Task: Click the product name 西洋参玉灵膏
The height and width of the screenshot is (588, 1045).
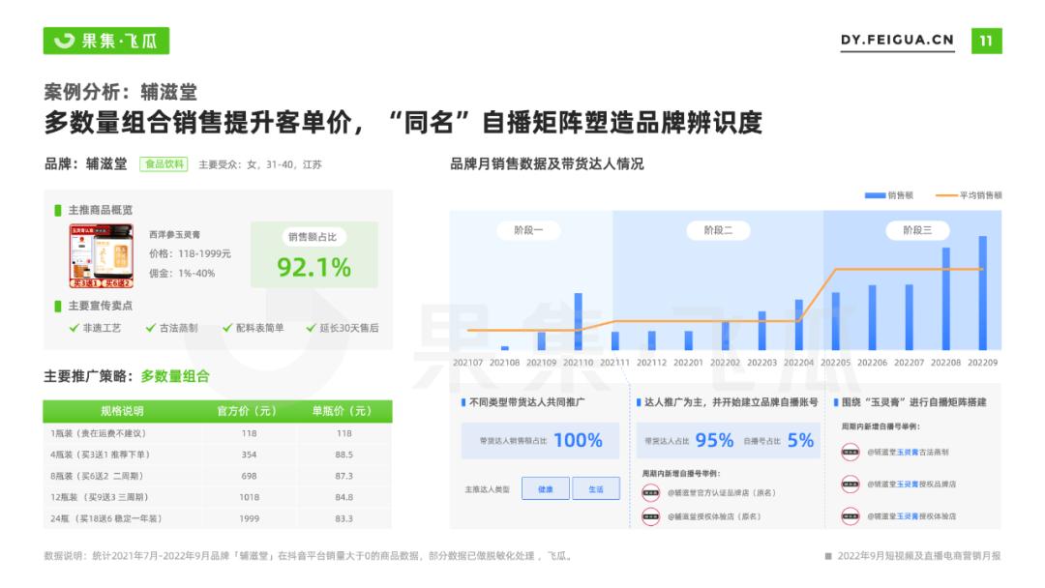Action: click(x=174, y=234)
